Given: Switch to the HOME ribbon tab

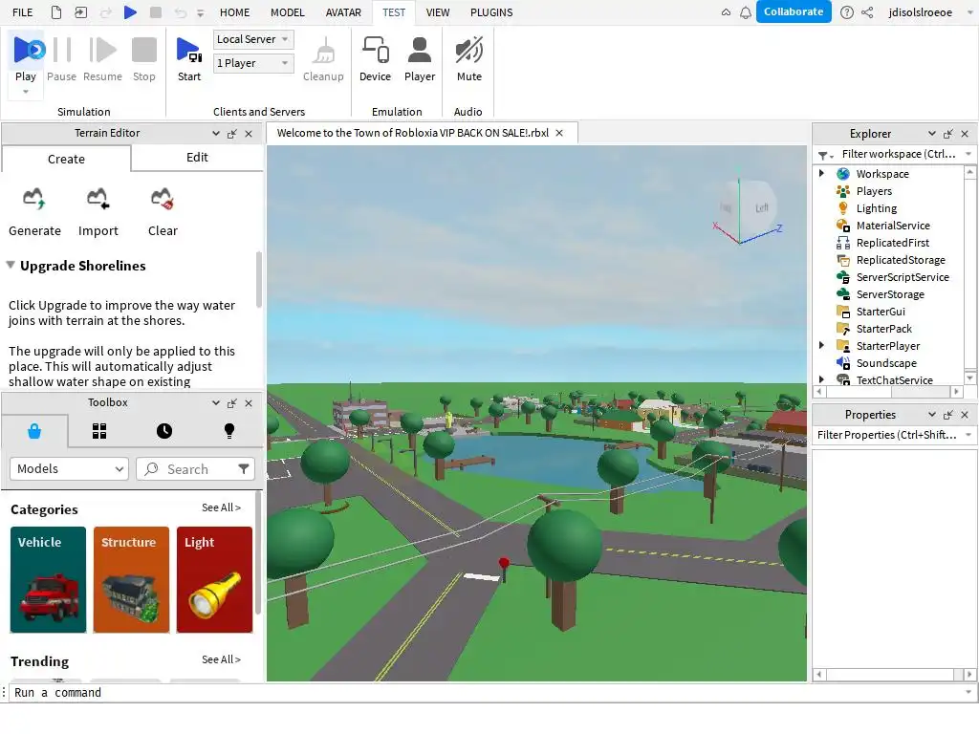Looking at the screenshot, I should tap(235, 12).
